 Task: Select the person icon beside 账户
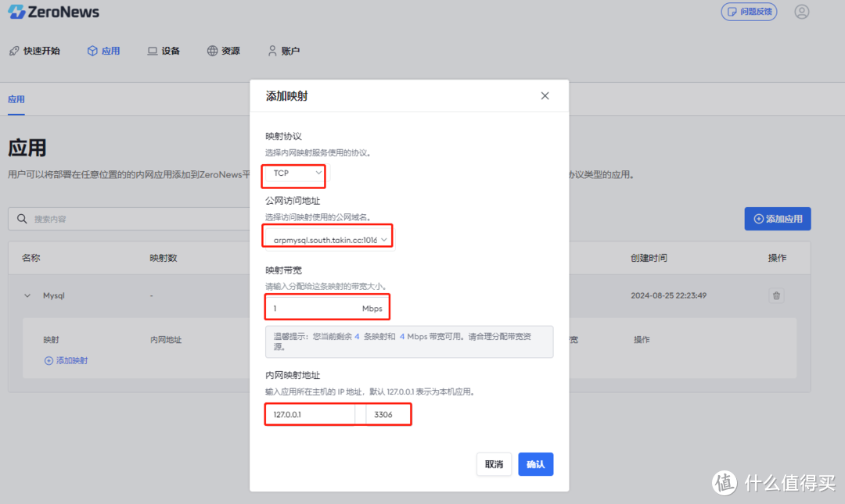(271, 50)
